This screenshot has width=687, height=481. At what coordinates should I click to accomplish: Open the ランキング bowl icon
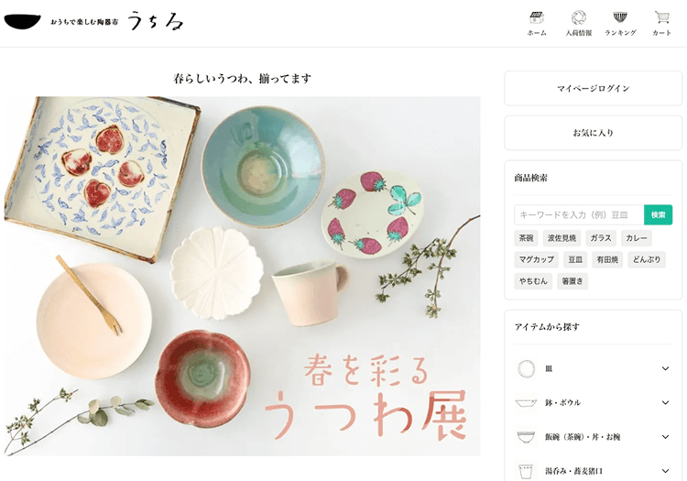pyautogui.click(x=620, y=18)
